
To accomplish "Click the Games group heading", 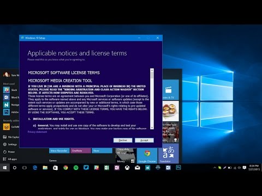I will [53, 161].
